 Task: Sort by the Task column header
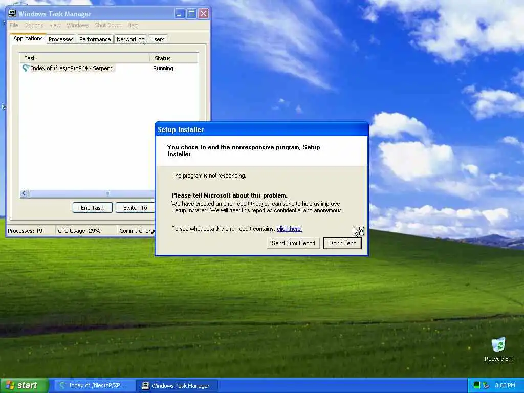84,58
